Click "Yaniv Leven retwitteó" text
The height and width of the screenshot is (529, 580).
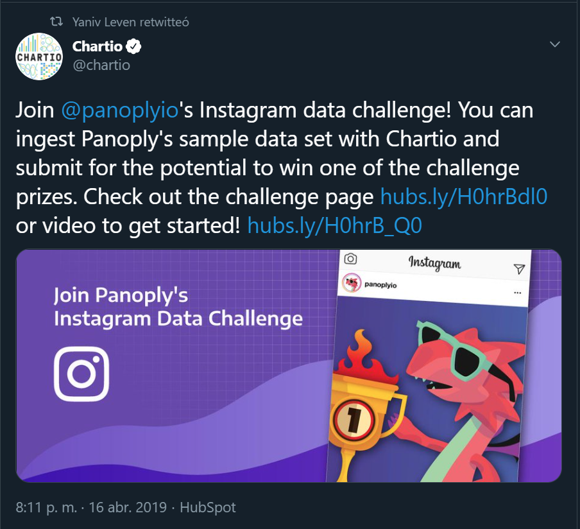(130, 22)
